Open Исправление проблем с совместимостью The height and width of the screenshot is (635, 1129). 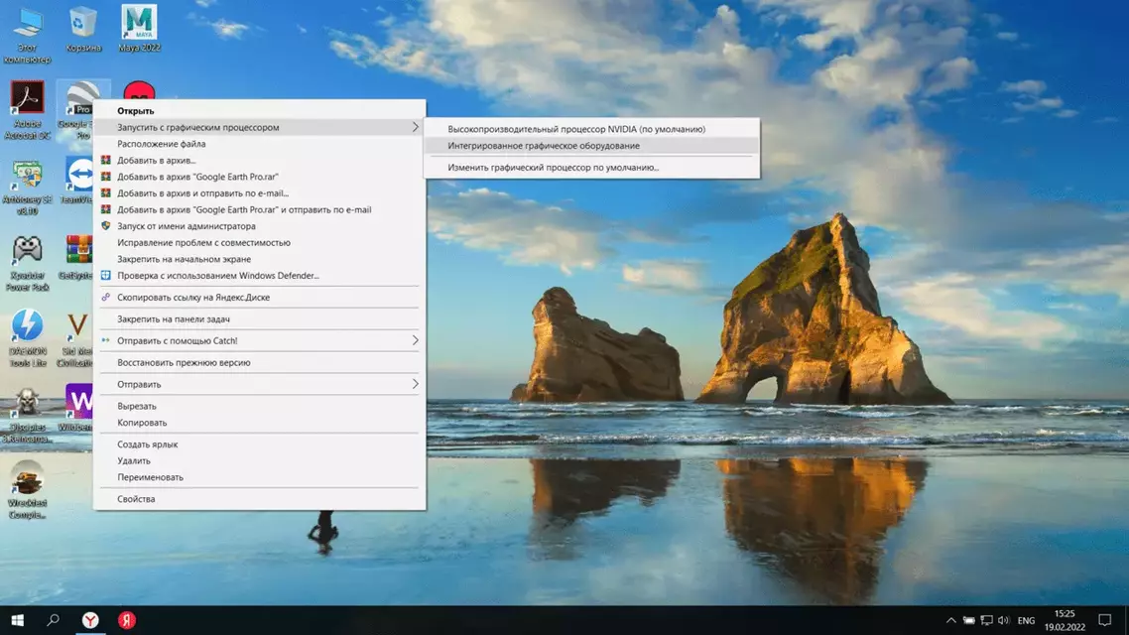259,243
